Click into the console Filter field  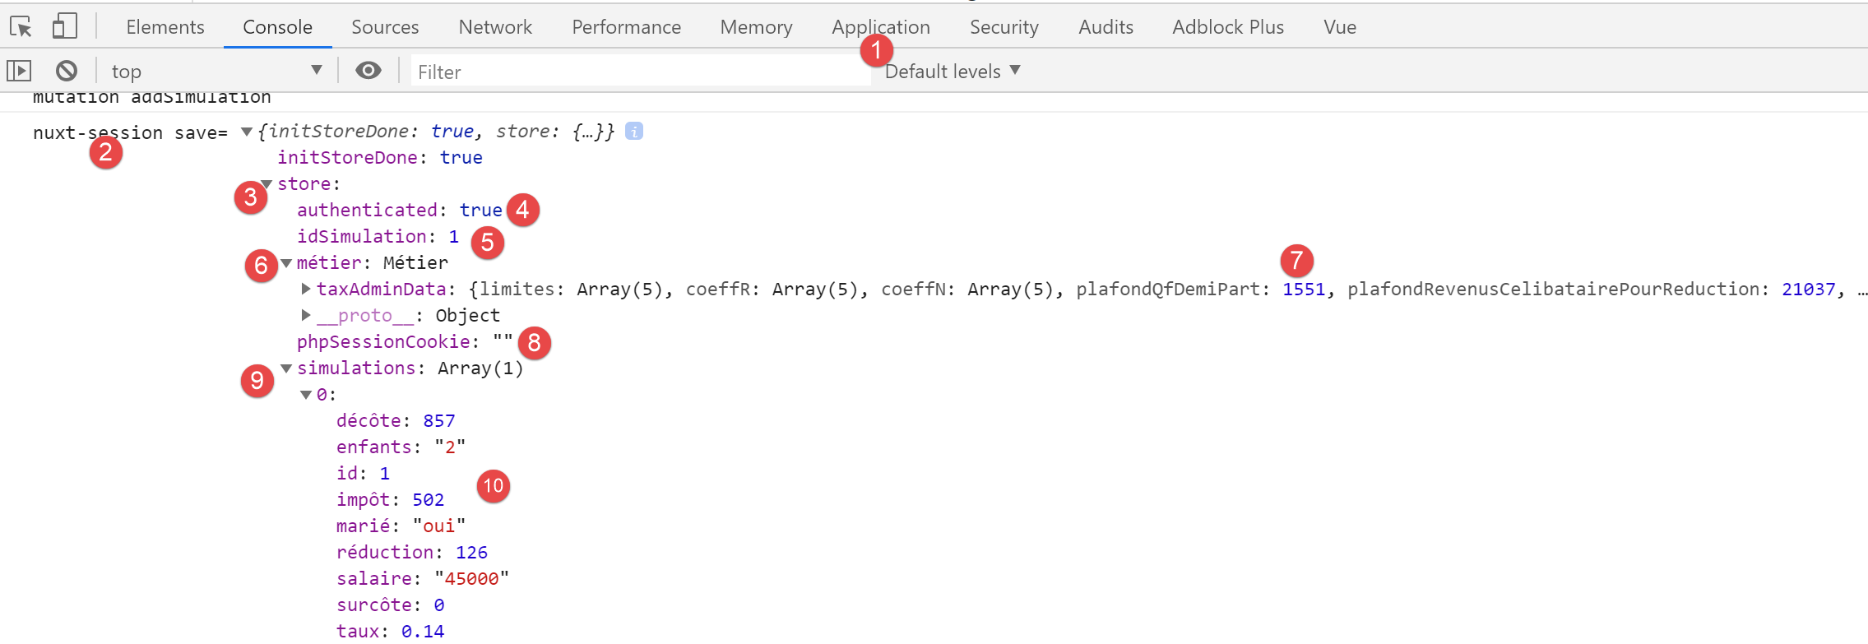coord(637,72)
